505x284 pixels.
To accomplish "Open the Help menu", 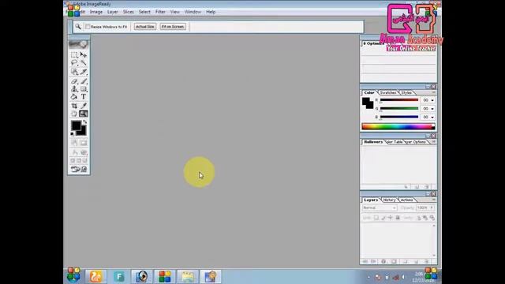I will coord(211,12).
